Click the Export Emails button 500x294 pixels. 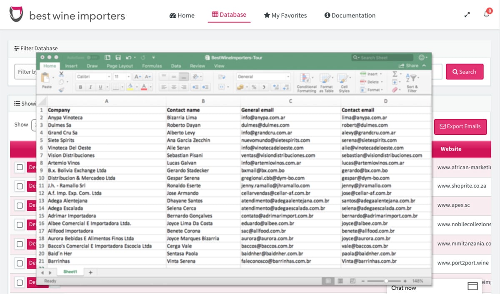pos(460,126)
